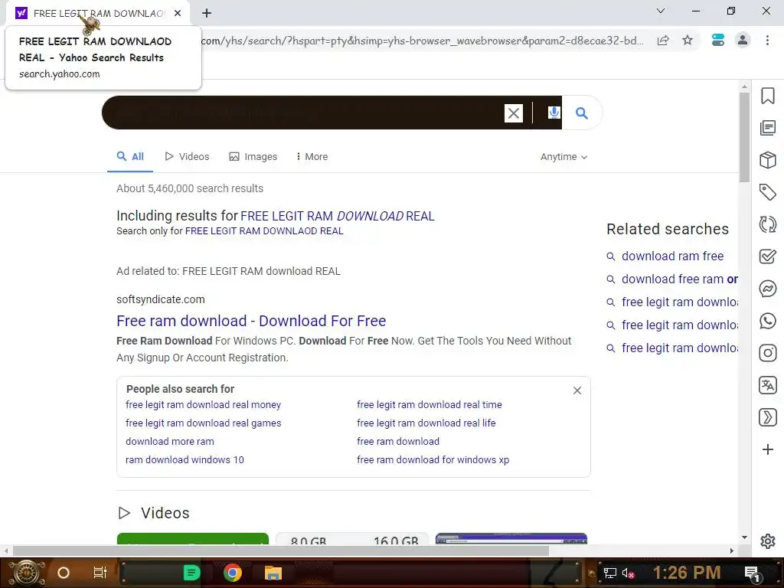
Task: Open the green video thumbnail
Action: pos(192,538)
